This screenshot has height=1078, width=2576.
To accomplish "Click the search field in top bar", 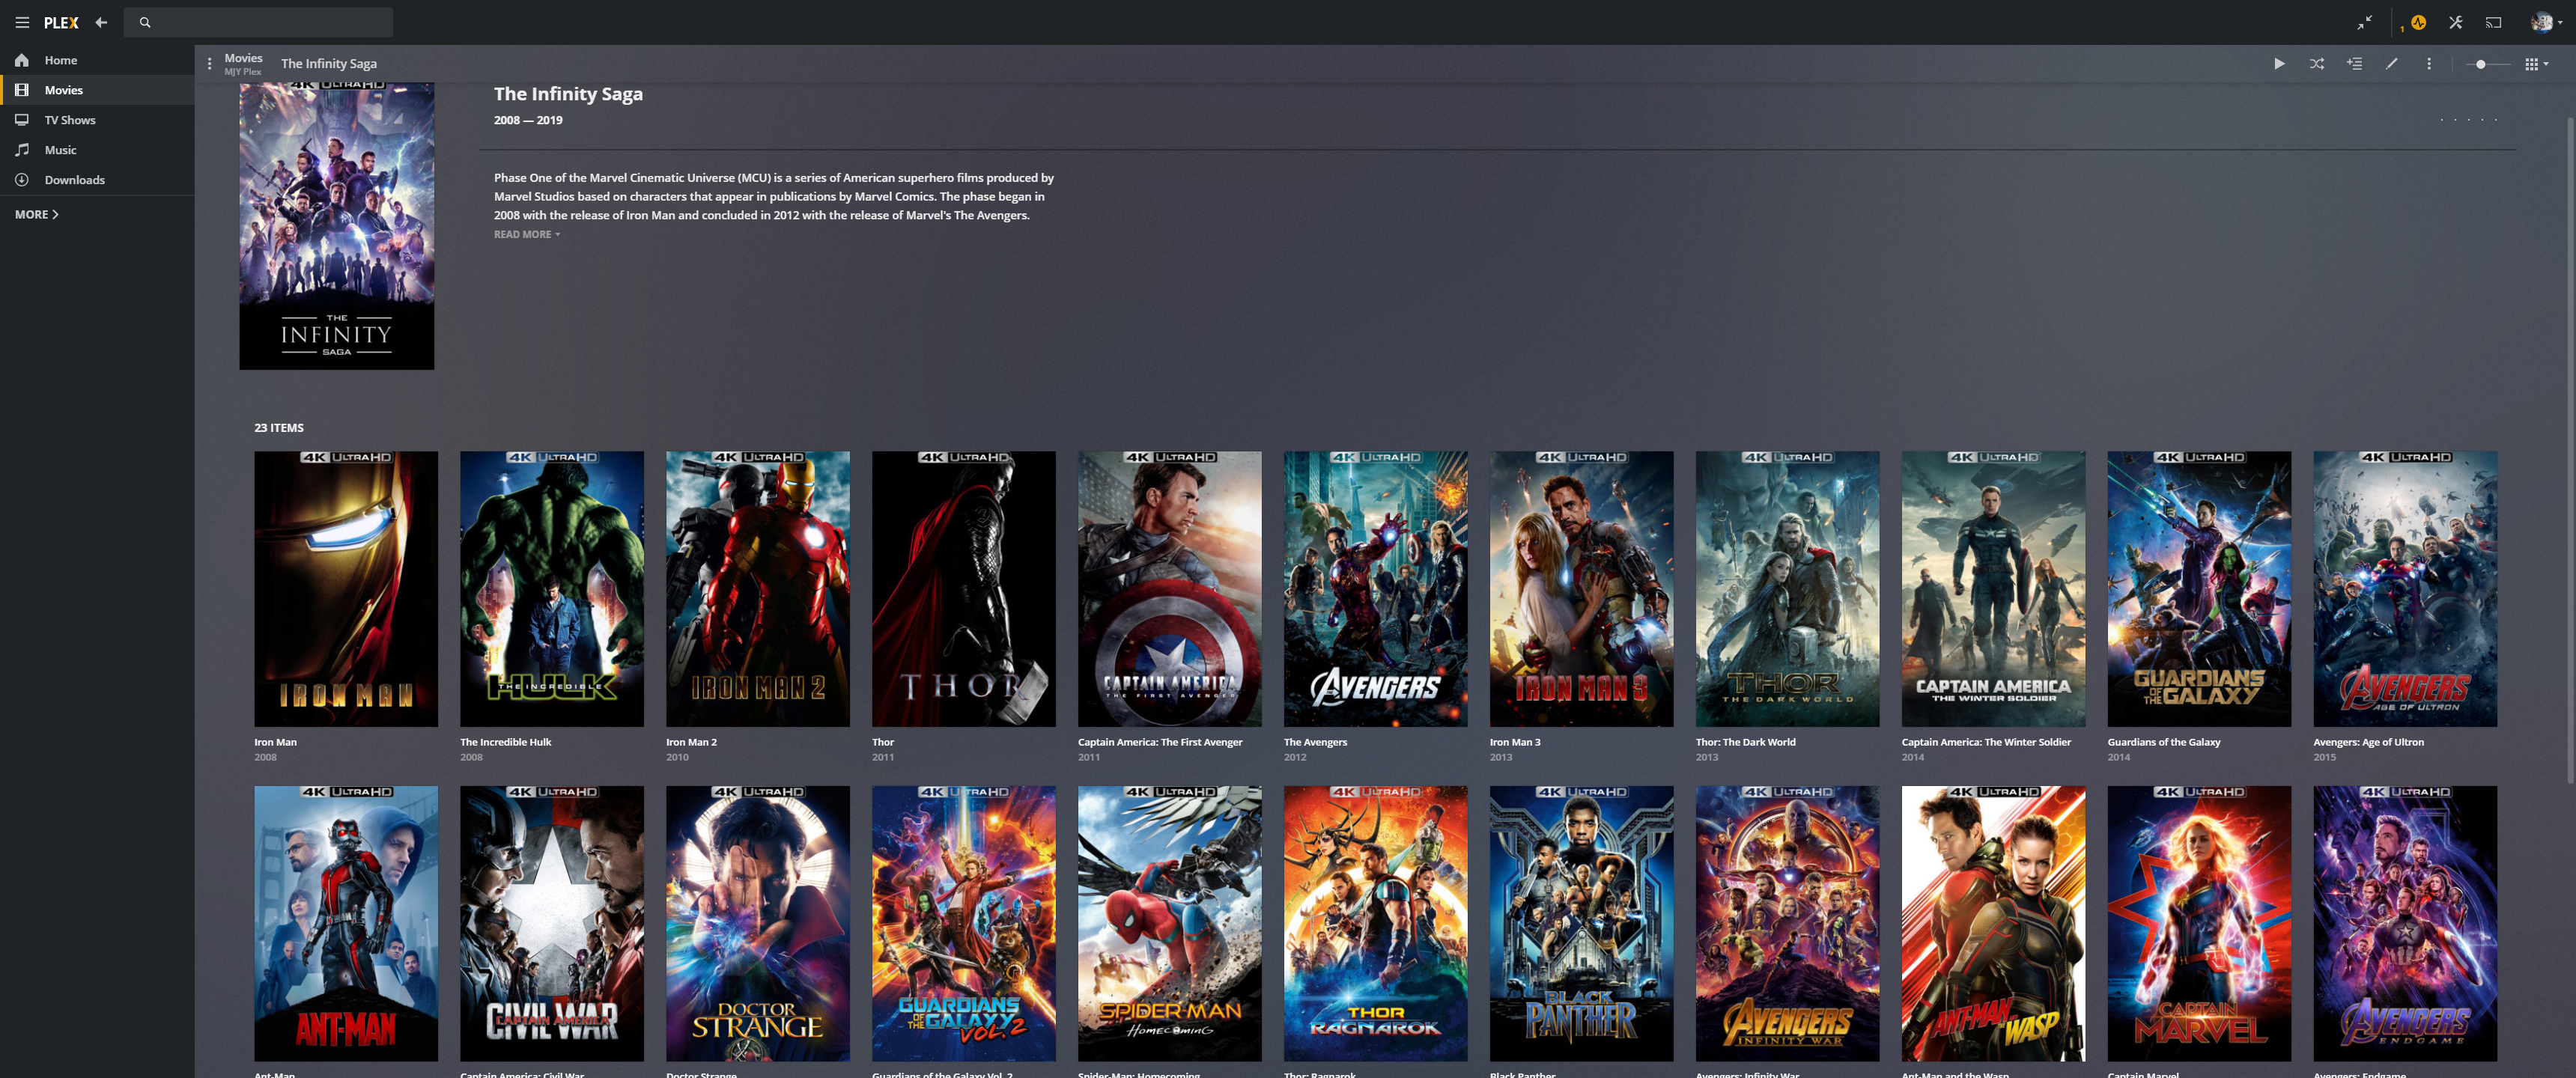I will tap(258, 22).
